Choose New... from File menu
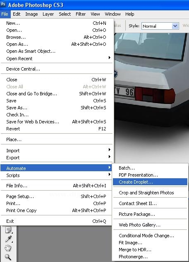This screenshot has width=189, height=262. [x=56, y=23]
